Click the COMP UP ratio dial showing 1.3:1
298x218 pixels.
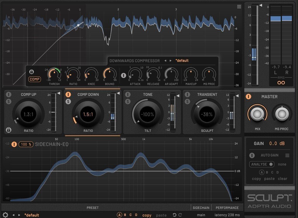coord(29,114)
